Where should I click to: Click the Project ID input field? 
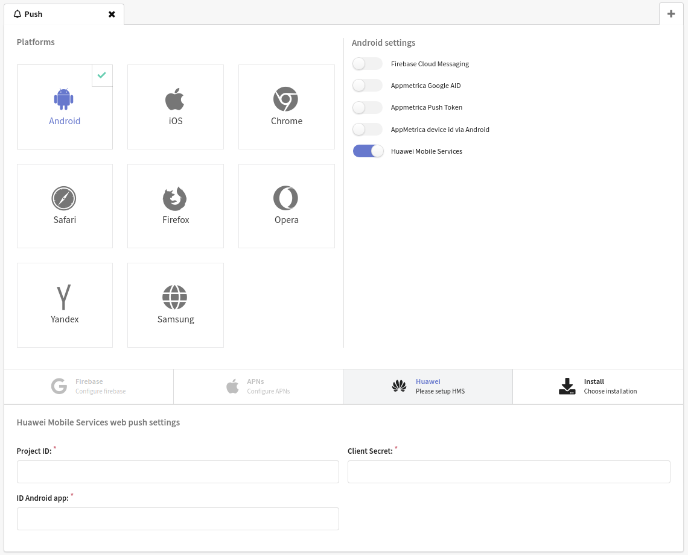[x=177, y=472]
